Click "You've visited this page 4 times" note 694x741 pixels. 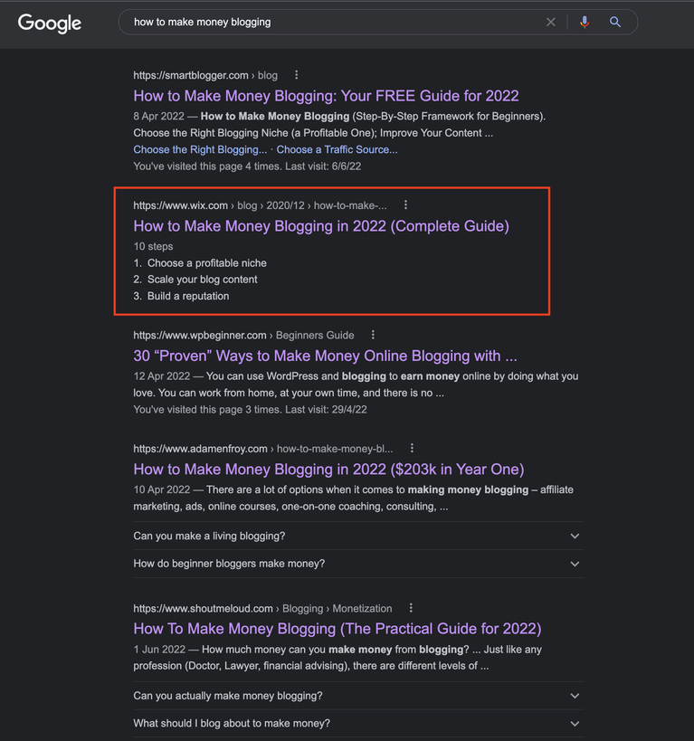pyautogui.click(x=247, y=166)
